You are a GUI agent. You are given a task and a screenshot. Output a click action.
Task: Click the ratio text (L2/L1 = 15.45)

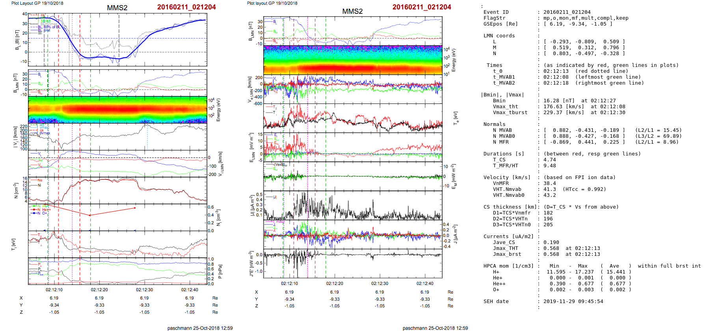(x=659, y=130)
